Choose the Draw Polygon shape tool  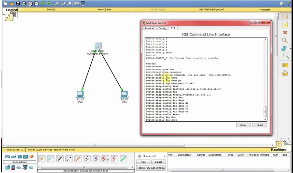click(284, 49)
